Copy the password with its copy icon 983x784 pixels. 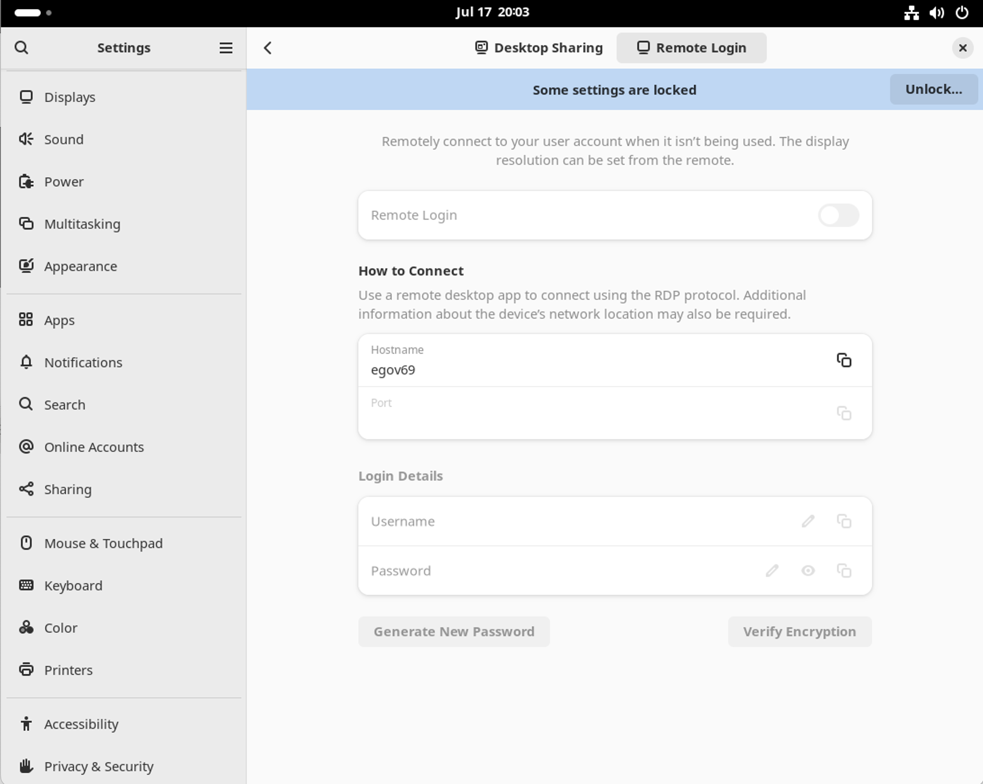click(x=843, y=571)
